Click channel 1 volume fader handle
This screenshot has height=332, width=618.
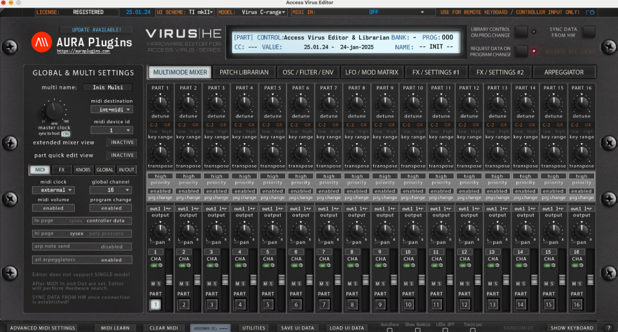coord(169,279)
